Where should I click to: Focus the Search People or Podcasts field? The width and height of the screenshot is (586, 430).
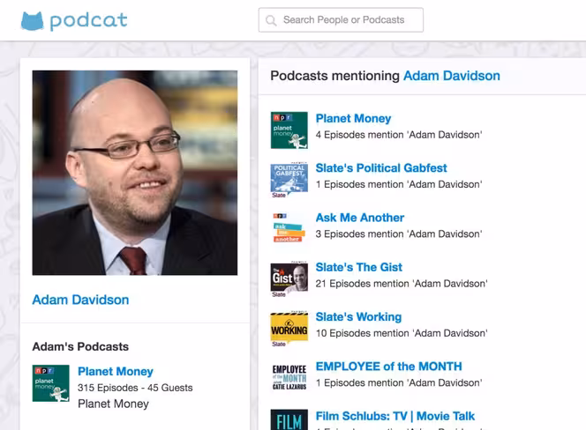[x=341, y=20]
